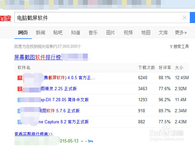Image resolution: width=195 pixels, height=146 pixels.
Task: Select the 视频 tab
Action: click(x=128, y=33)
